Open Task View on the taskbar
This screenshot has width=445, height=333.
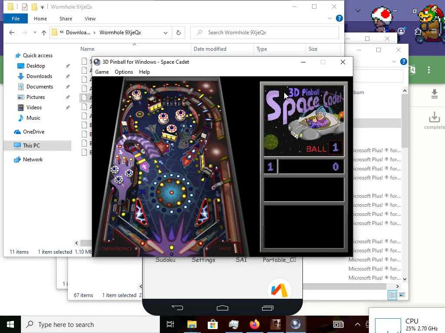point(170,324)
